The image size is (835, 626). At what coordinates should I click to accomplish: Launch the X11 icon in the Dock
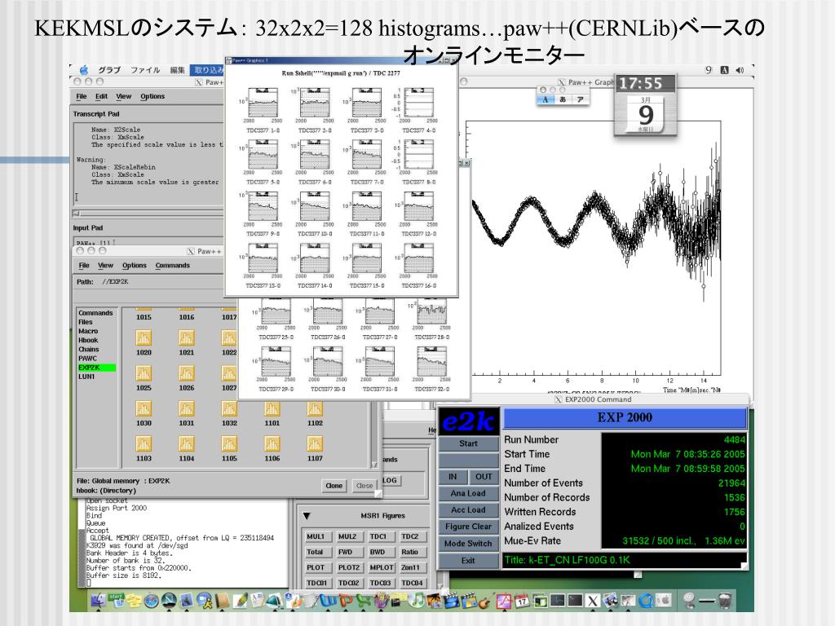tap(592, 601)
